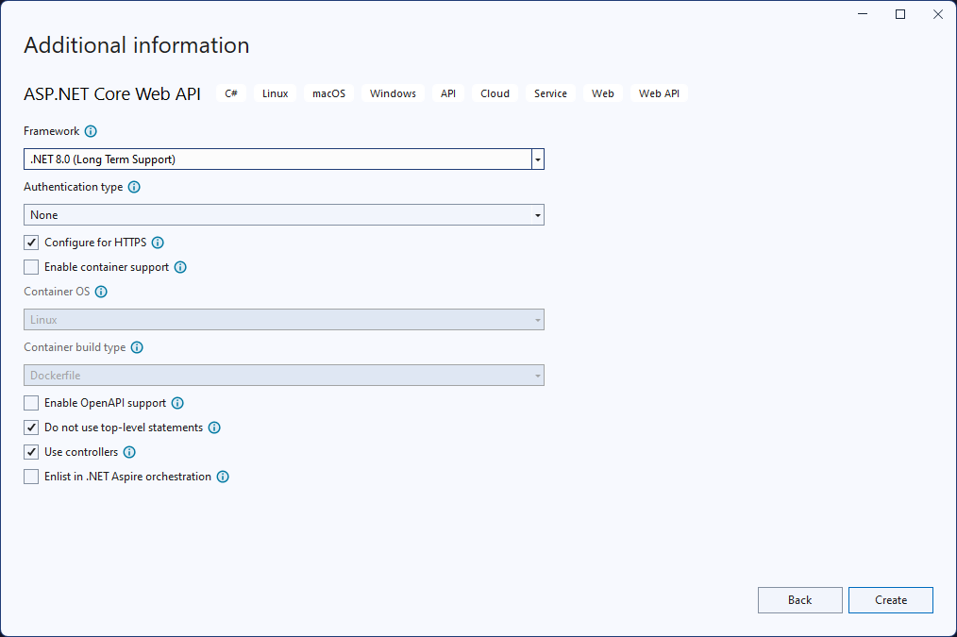Image resolution: width=957 pixels, height=637 pixels.
Task: Open info tooltip for Configure for HTTPS
Action: pyautogui.click(x=158, y=243)
